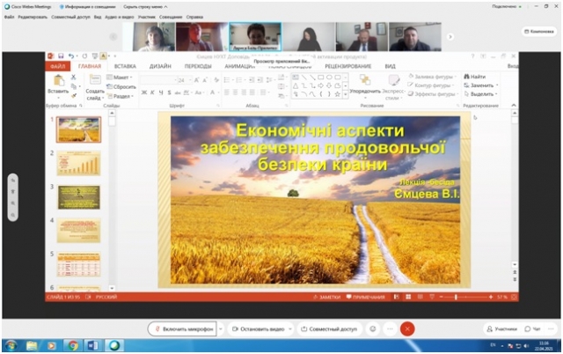
Task: Click the Экспресс-стили quick styles icon
Action: 394,80
